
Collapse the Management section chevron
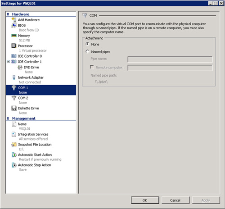point(8,118)
